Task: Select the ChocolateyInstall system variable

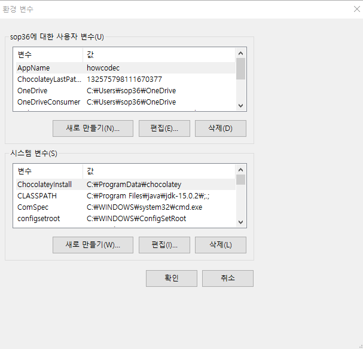Action: 126,185
